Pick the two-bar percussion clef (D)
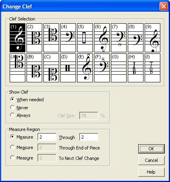170x182 pixels. (68, 68)
